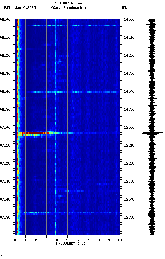Click the 0 Hz frequency tick label
This screenshot has width=165, height=259.
pos(15,240)
